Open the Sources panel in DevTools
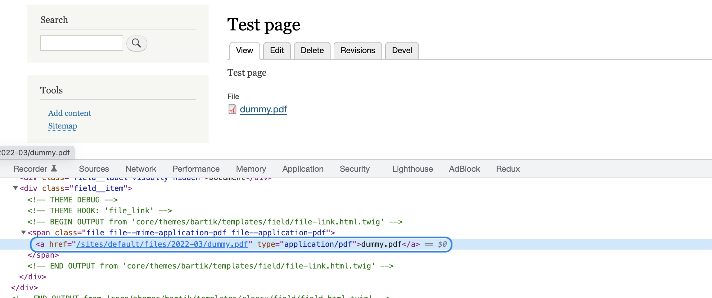 point(94,169)
